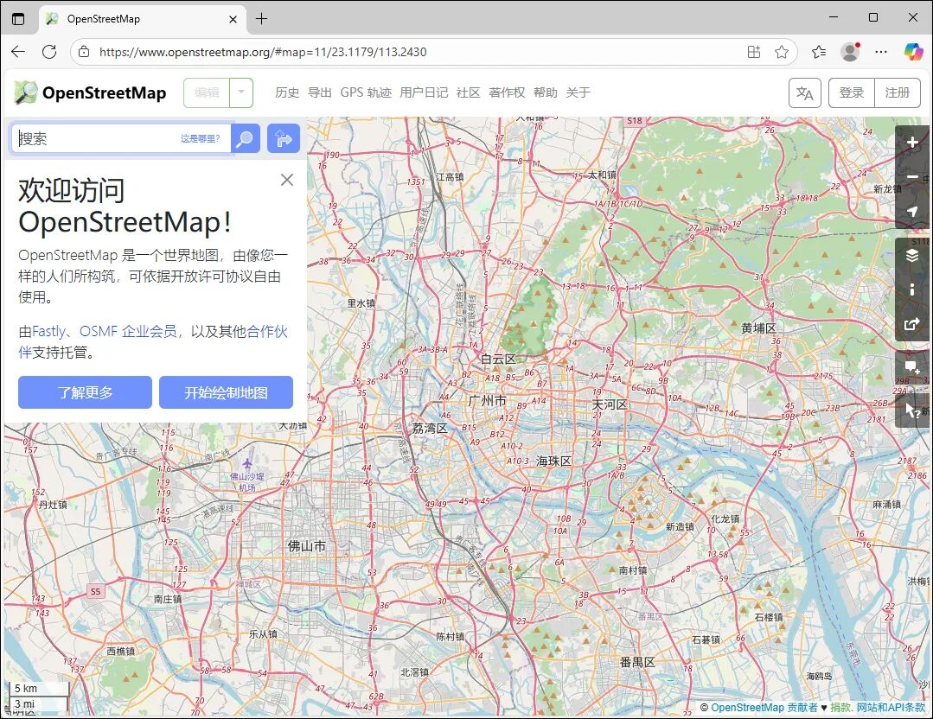Open the directions route button
The height and width of the screenshot is (719, 933).
click(x=284, y=138)
